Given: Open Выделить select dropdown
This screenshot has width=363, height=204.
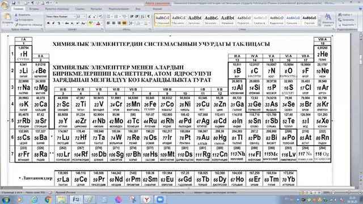Looking at the screenshot, I should click(347, 25).
